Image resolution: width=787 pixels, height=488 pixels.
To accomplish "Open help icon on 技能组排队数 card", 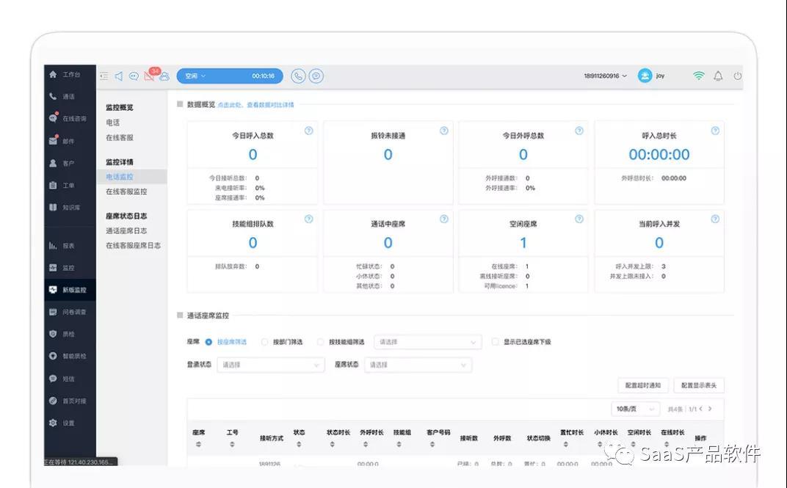I will click(308, 219).
